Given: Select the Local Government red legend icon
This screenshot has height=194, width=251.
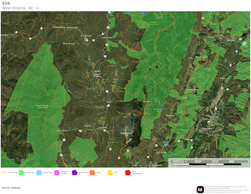Looking at the screenshot, I should tap(128, 171).
